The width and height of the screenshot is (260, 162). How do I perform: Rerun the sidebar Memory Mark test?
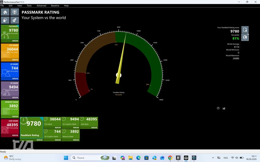15,116
